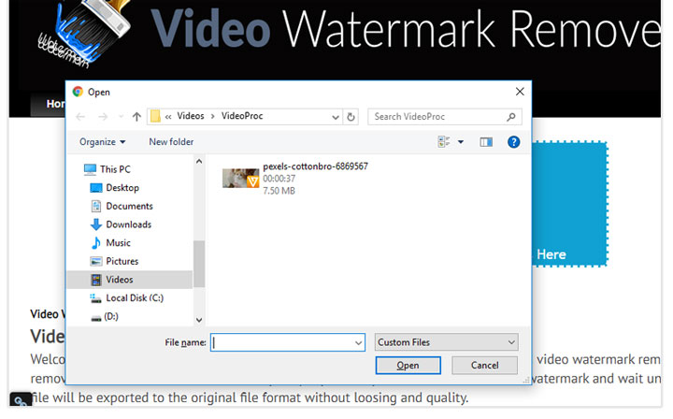
Task: Open Pictures in the sidebar
Action: (114, 261)
